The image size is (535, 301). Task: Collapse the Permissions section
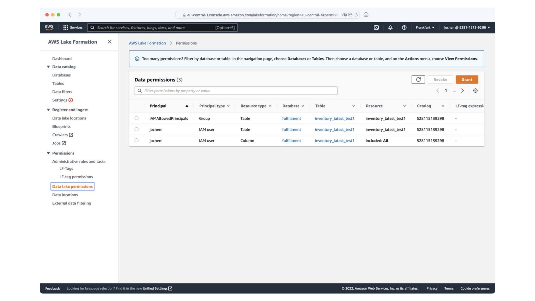[48, 153]
